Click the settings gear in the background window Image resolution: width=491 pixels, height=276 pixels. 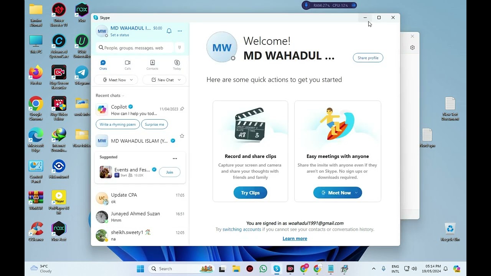412,48
